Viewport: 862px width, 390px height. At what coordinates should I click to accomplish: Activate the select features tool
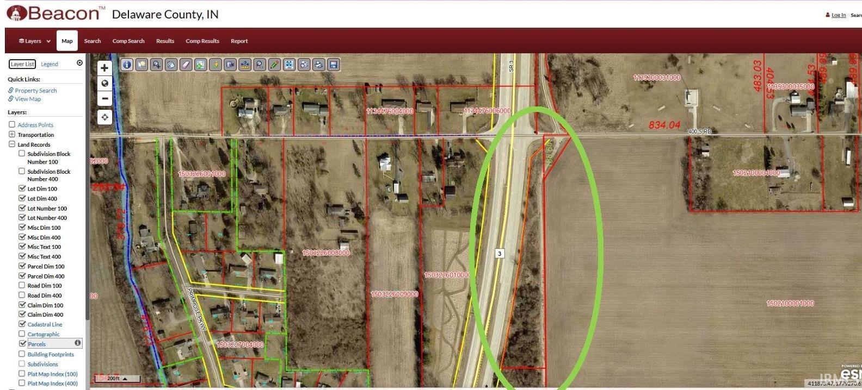pyautogui.click(x=141, y=65)
